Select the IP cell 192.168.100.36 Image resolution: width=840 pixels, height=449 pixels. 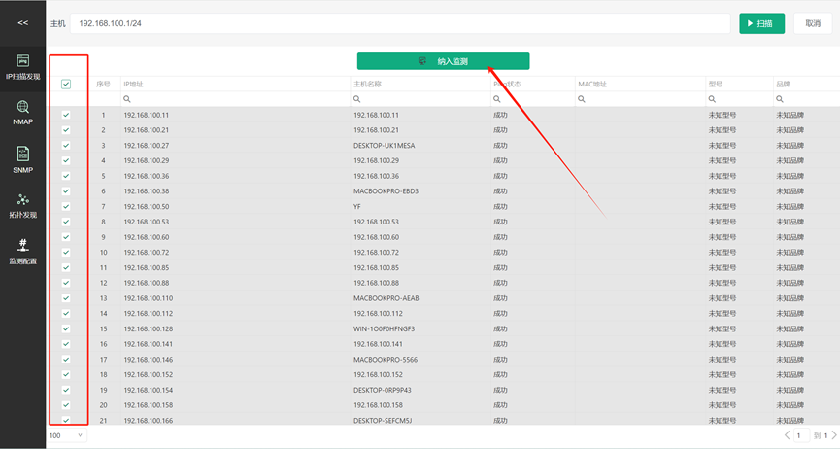click(147, 176)
